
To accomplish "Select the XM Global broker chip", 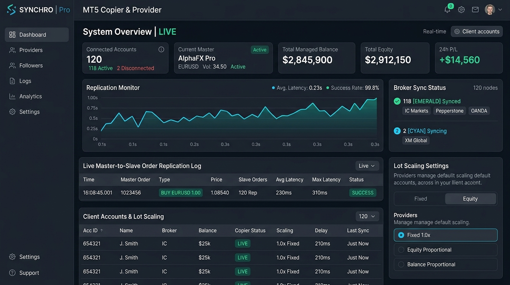I will coord(416,140).
